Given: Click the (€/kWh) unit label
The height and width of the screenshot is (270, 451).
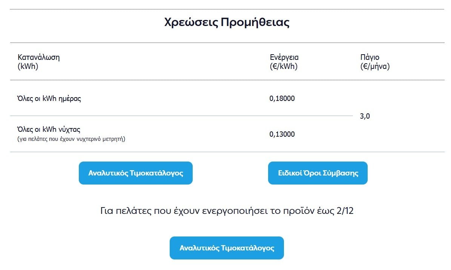Looking at the screenshot, I should pyautogui.click(x=284, y=66).
